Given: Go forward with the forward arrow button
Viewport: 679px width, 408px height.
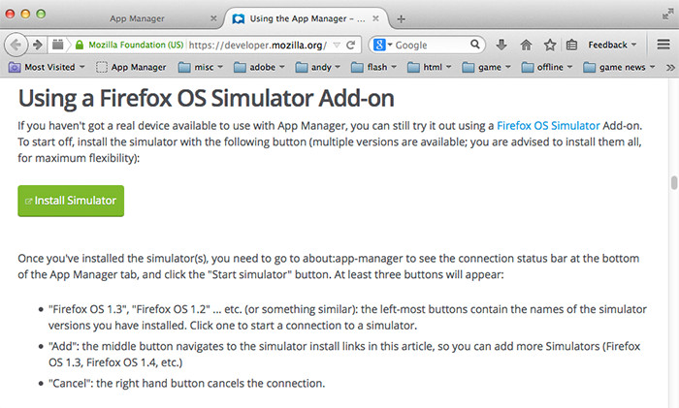Looking at the screenshot, I should pos(38,45).
